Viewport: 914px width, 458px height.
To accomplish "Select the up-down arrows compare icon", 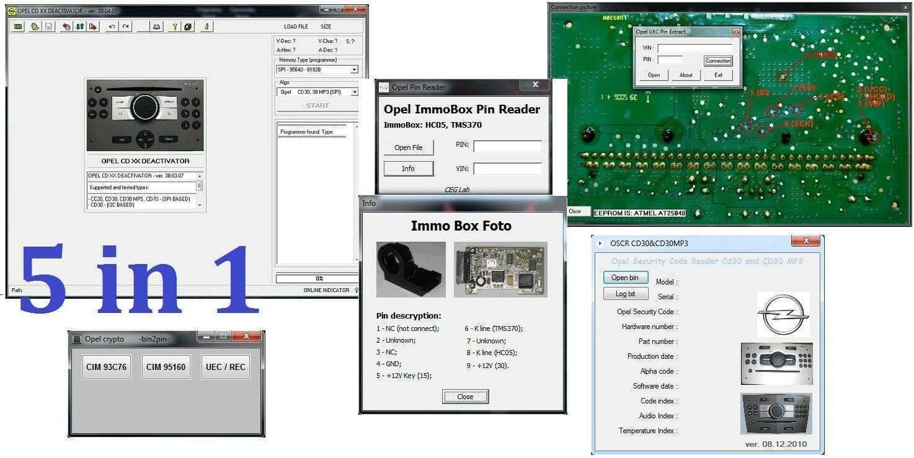I will point(79,26).
